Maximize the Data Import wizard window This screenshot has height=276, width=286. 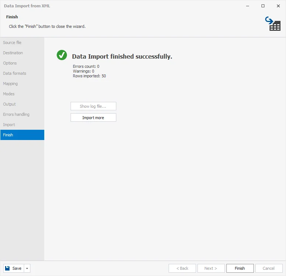263,6
